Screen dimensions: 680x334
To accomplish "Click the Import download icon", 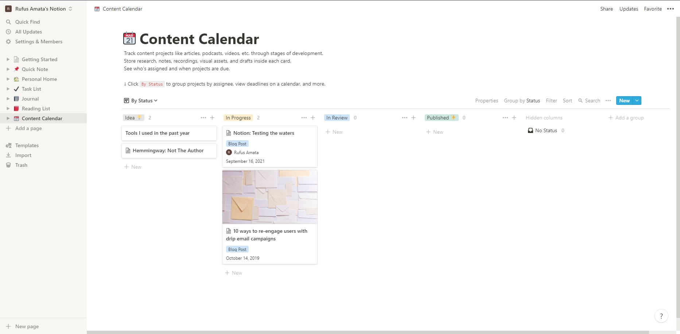I will (x=8, y=155).
